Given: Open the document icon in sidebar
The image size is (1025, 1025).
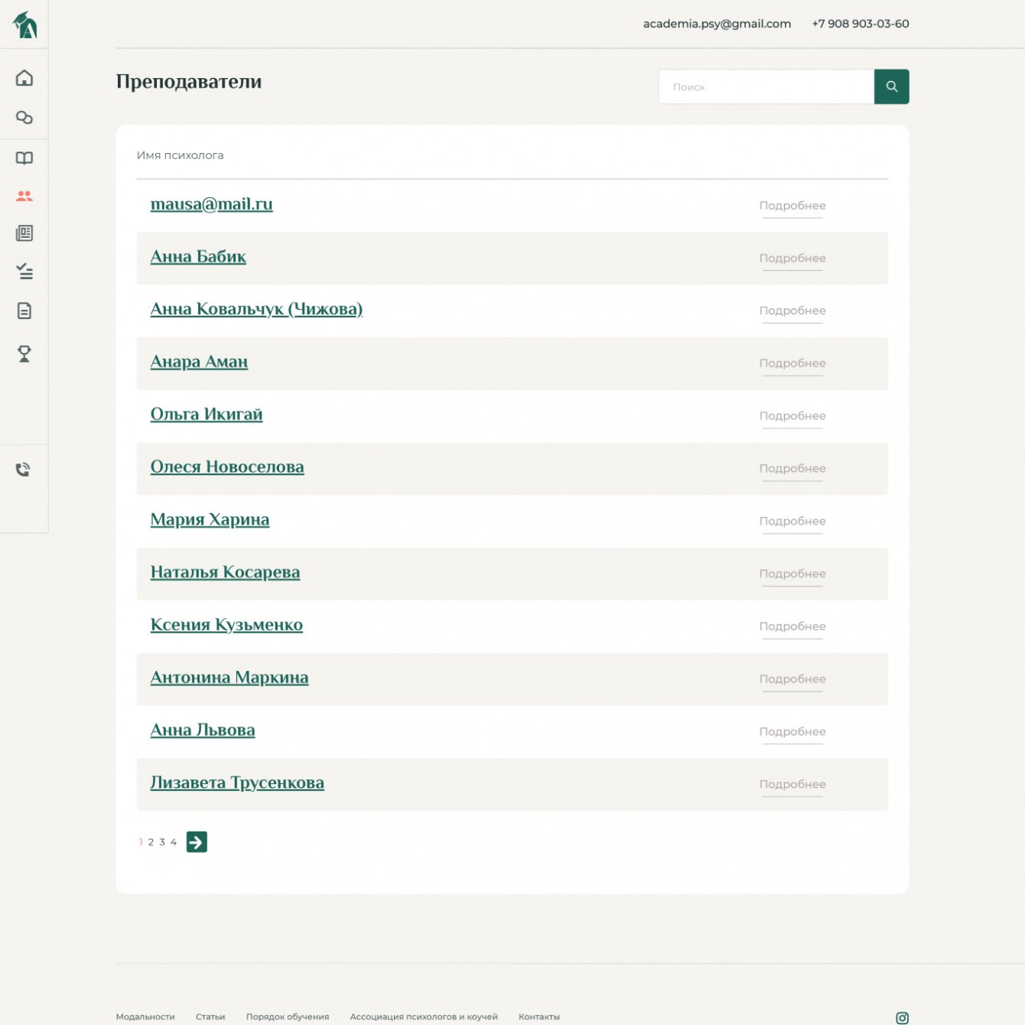Looking at the screenshot, I should point(24,311).
